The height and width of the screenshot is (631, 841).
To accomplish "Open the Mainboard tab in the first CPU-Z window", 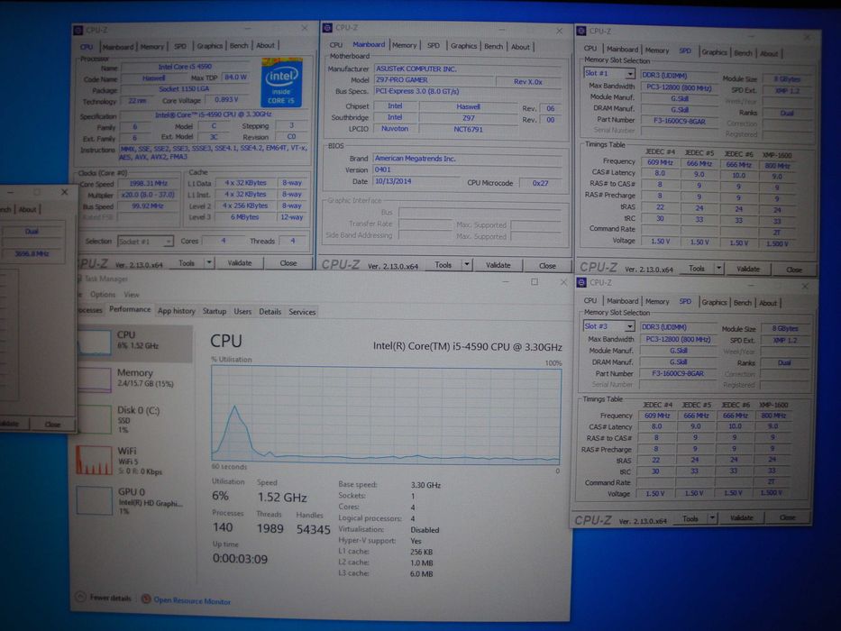I will click(117, 47).
